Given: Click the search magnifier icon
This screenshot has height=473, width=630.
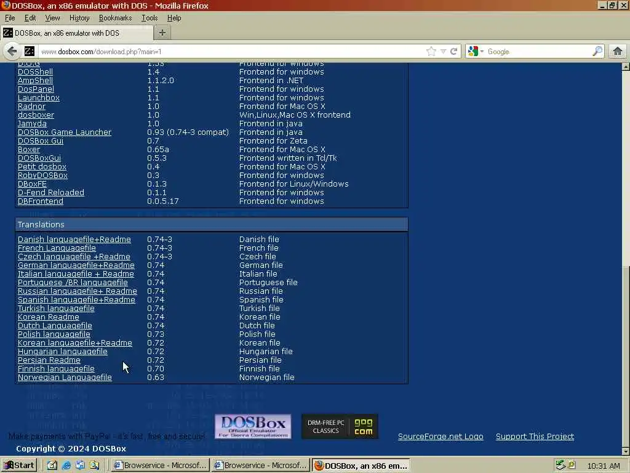Looking at the screenshot, I should click(x=597, y=51).
